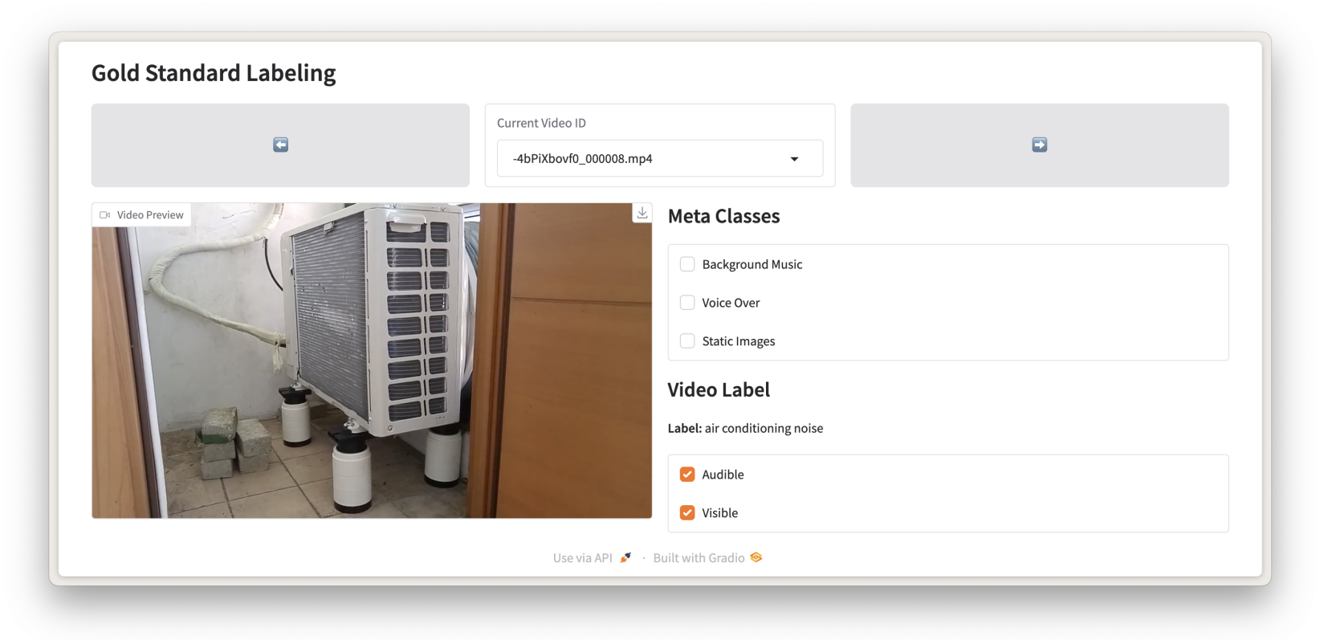Uncheck the Audible checkbox
Image resolution: width=1320 pixels, height=640 pixels.
click(687, 475)
